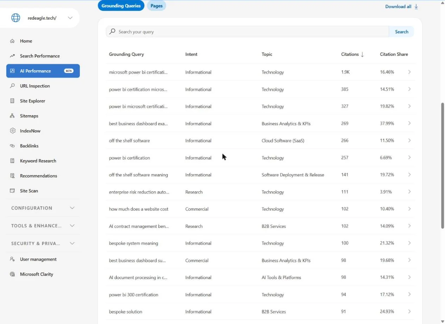The width and height of the screenshot is (445, 324).
Task: Click the Search Performance trend icon
Action: click(12, 56)
